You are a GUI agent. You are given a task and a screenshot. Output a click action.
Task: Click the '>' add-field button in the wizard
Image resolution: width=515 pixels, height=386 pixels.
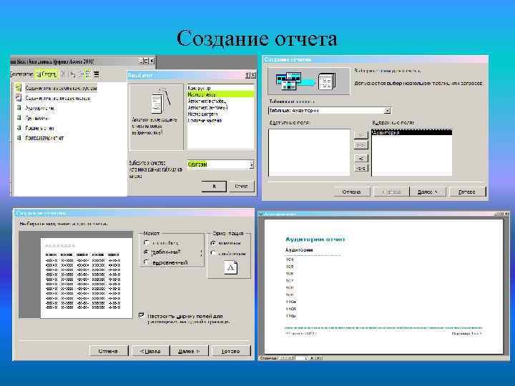(361, 135)
